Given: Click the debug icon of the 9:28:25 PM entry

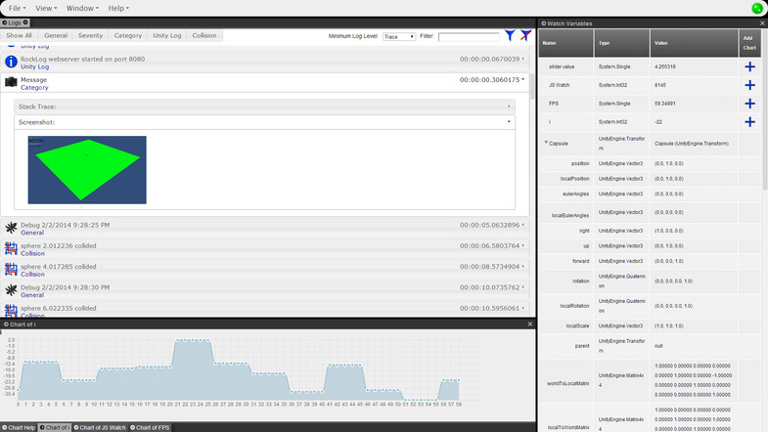Looking at the screenshot, I should (x=11, y=228).
